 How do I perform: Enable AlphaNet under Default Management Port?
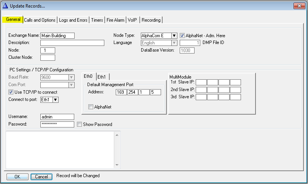coord(91,107)
